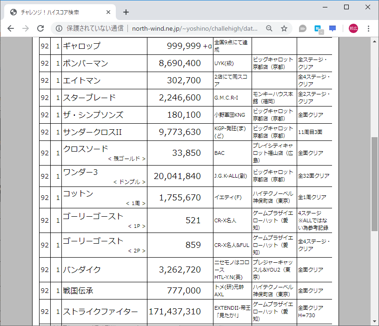The image size is (379, 326).
Task: Click the score 8,690,400
Action: [180, 63]
